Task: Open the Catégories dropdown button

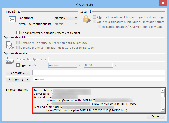Action: [18, 79]
